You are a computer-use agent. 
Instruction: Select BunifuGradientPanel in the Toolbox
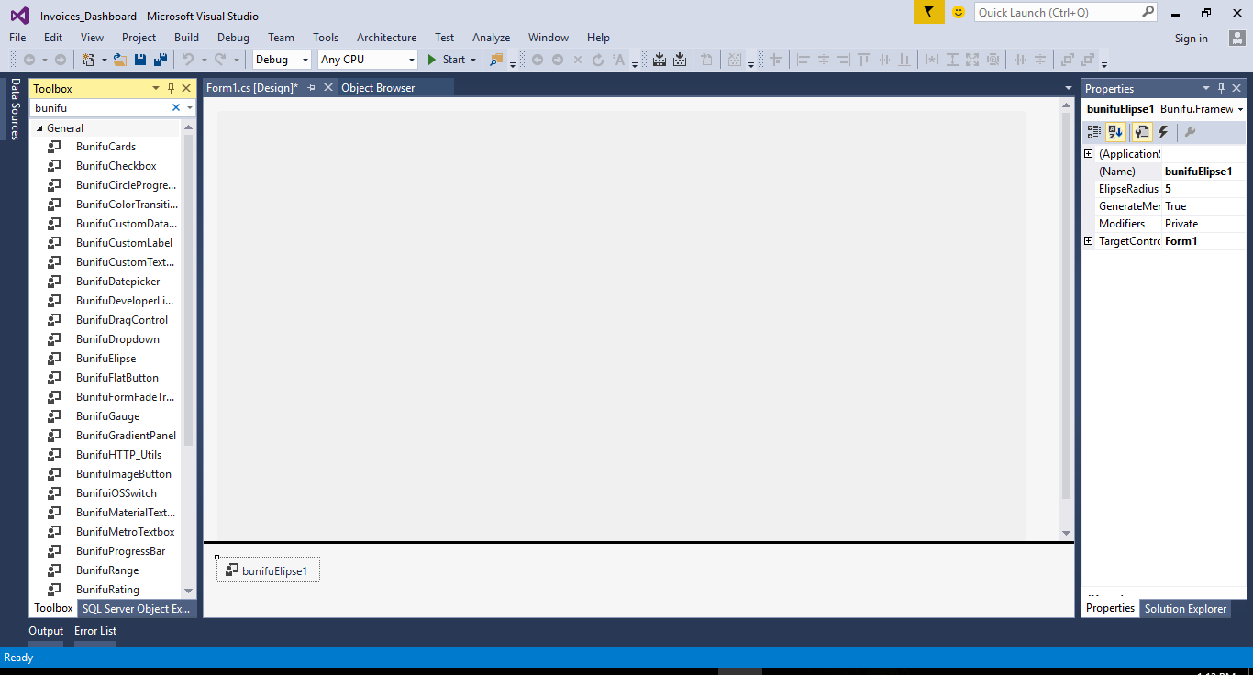coord(127,436)
